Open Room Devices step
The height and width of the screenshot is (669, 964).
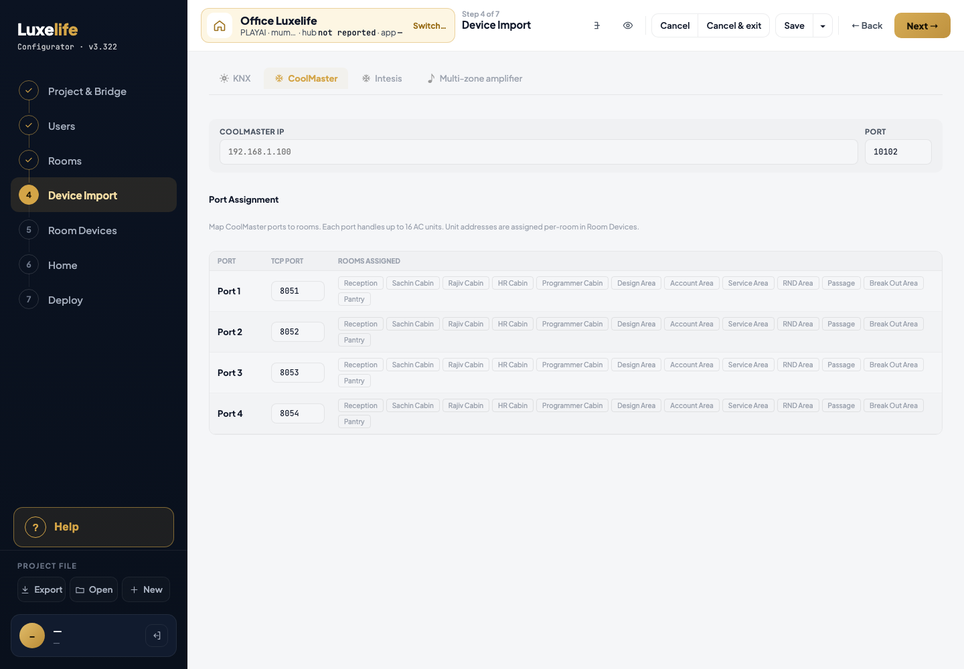pyautogui.click(x=94, y=230)
